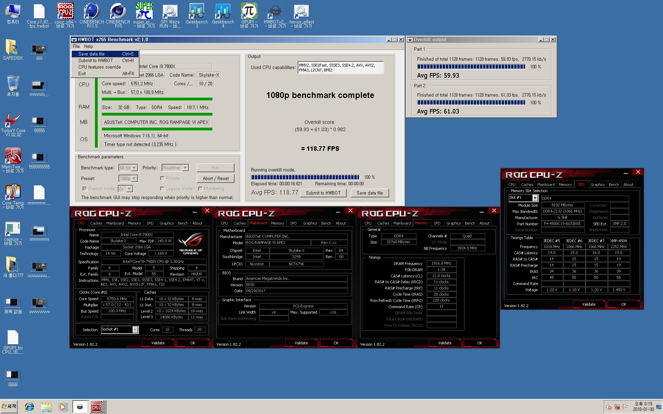Click the Abort / Reset button
The height and width of the screenshot is (414, 663).
[215, 178]
